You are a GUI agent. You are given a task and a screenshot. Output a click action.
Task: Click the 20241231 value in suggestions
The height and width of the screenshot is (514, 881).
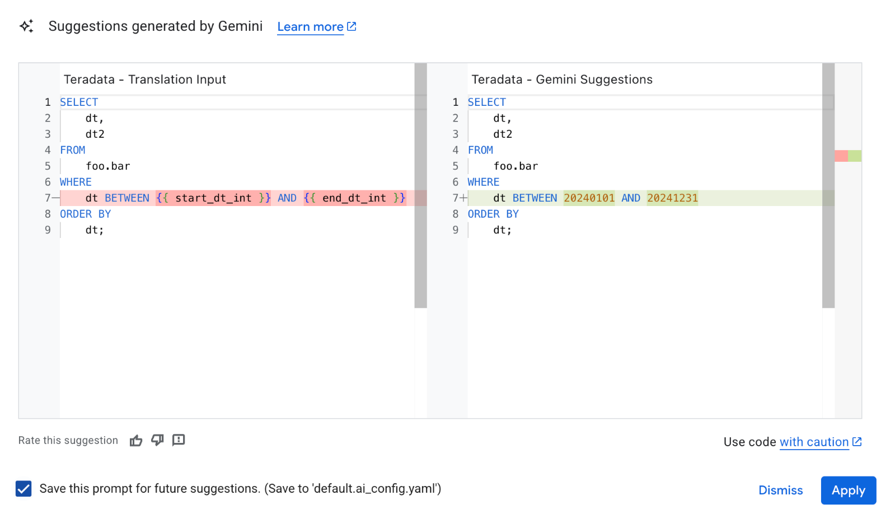(672, 198)
